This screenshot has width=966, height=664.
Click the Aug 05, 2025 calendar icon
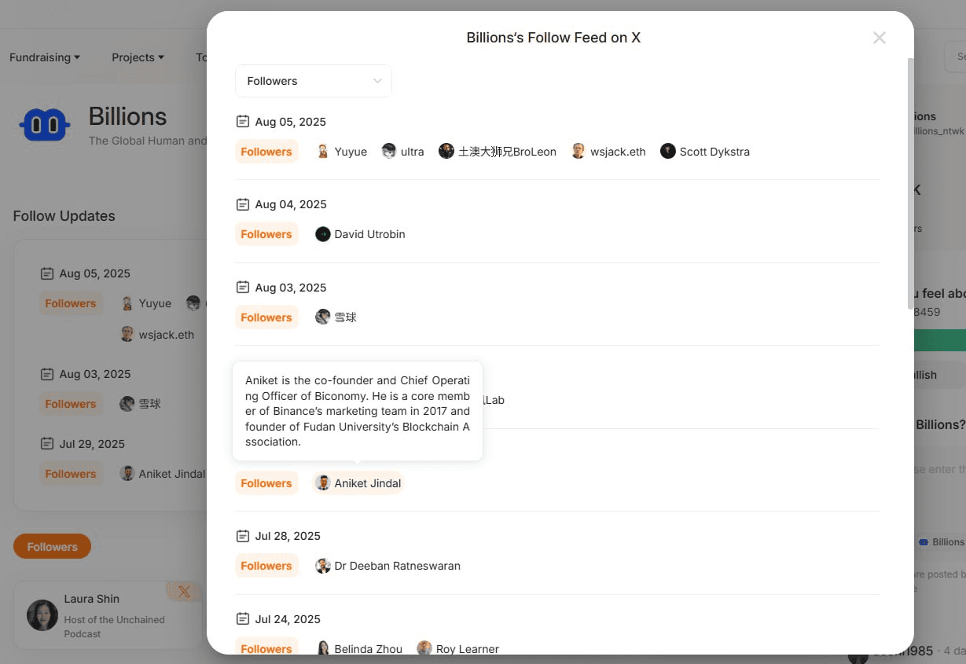[243, 122]
